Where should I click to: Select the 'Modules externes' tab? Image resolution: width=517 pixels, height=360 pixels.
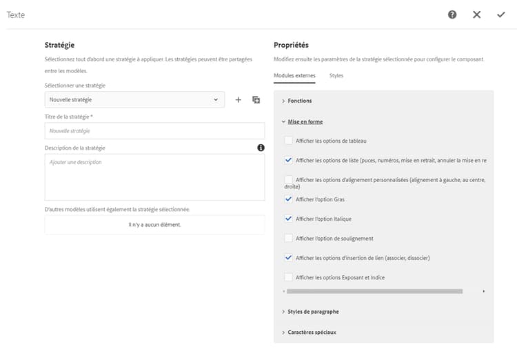(x=294, y=75)
